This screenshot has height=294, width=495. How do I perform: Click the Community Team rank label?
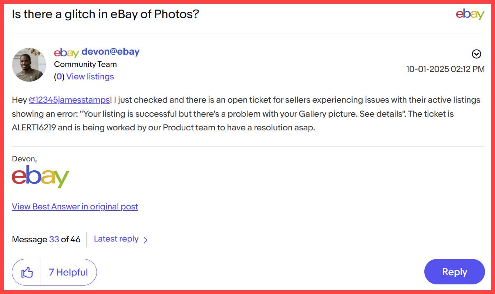tap(85, 64)
